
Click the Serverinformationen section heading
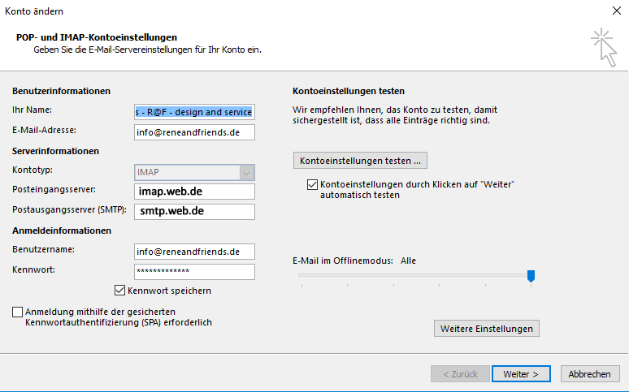55,151
